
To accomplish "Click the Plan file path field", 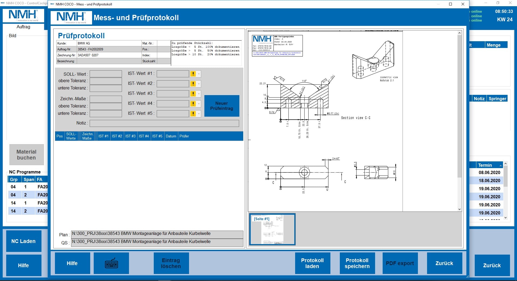I will 157,234.
